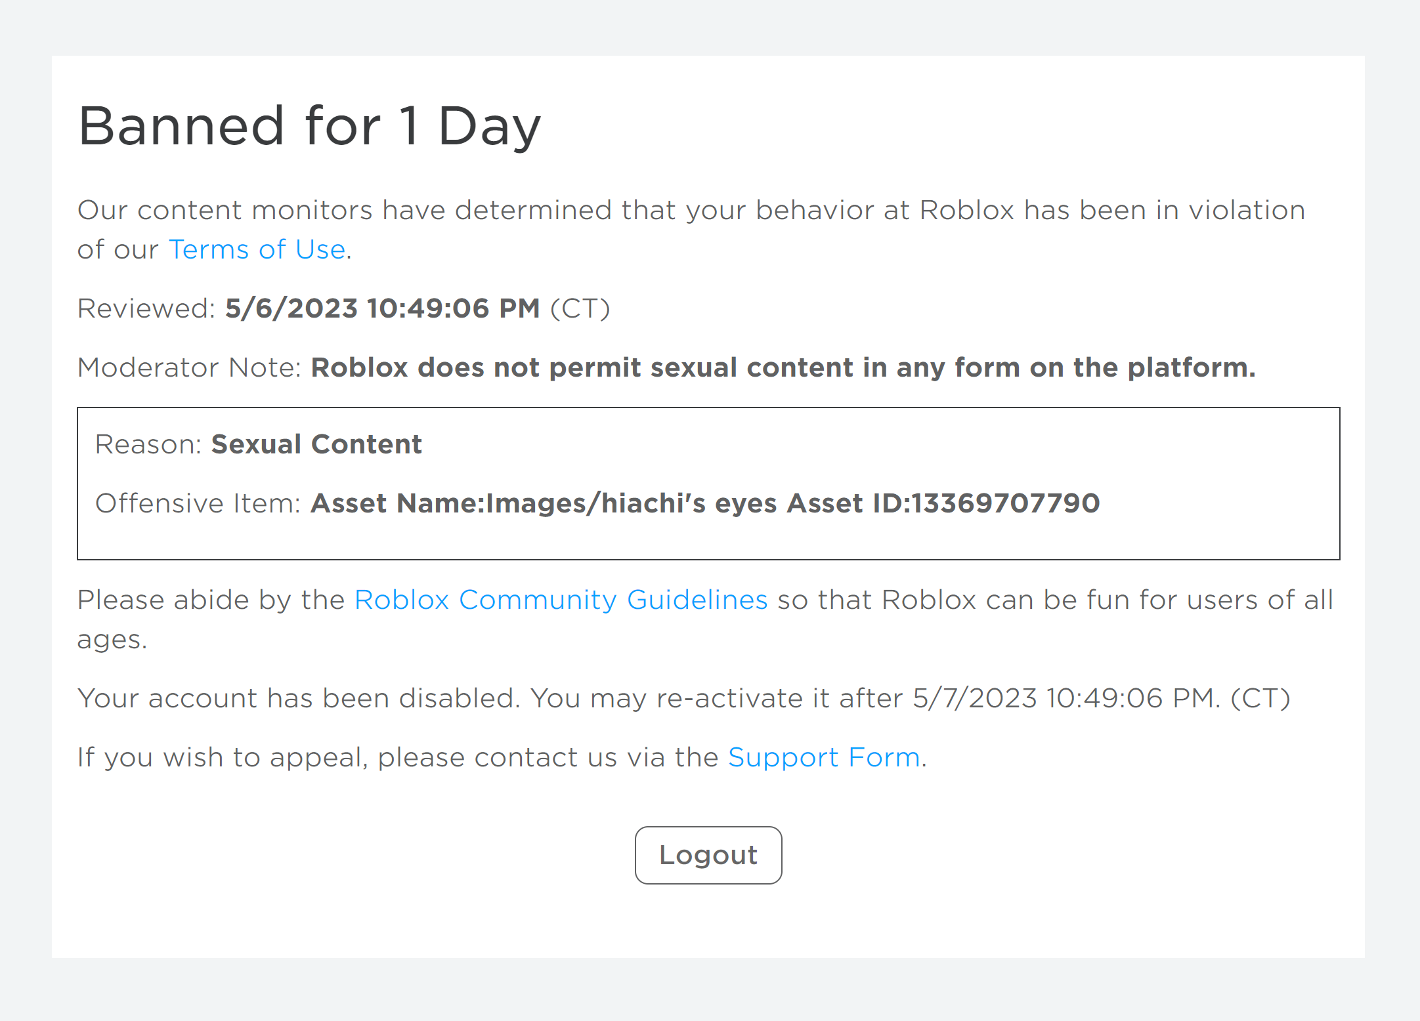Viewport: 1420px width, 1021px height.
Task: Click the "Banned for 1 Day" heading
Action: (309, 126)
